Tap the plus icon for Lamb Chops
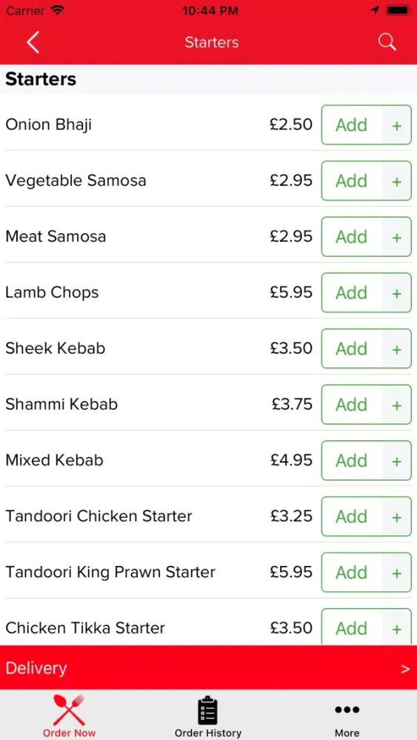 pyautogui.click(x=397, y=293)
